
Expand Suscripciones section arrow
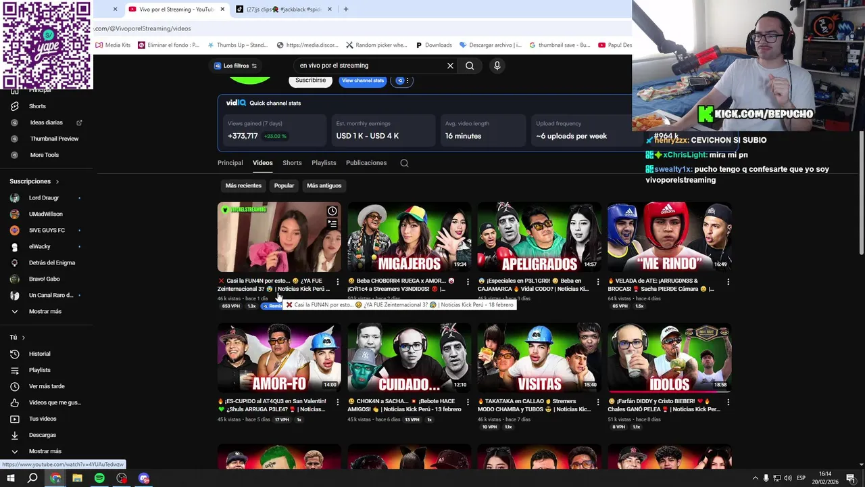pyautogui.click(x=57, y=182)
